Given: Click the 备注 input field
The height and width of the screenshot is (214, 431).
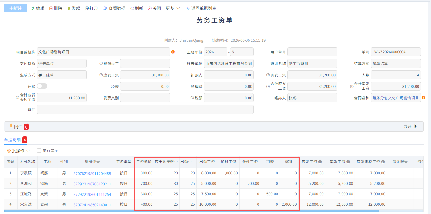Looking at the screenshot, I should click(145, 109).
